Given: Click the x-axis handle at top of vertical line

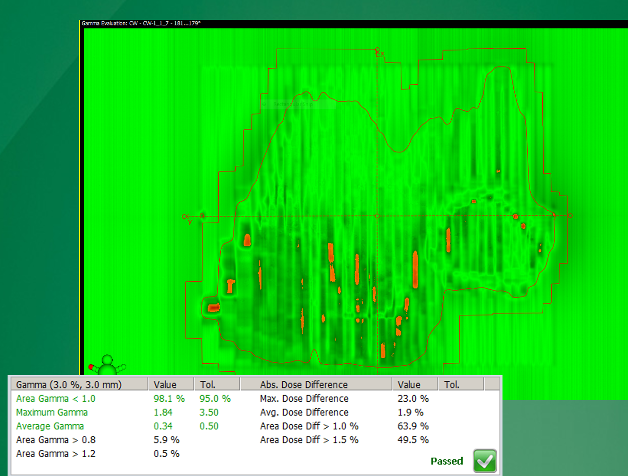Looking at the screenshot, I should [x=377, y=50].
